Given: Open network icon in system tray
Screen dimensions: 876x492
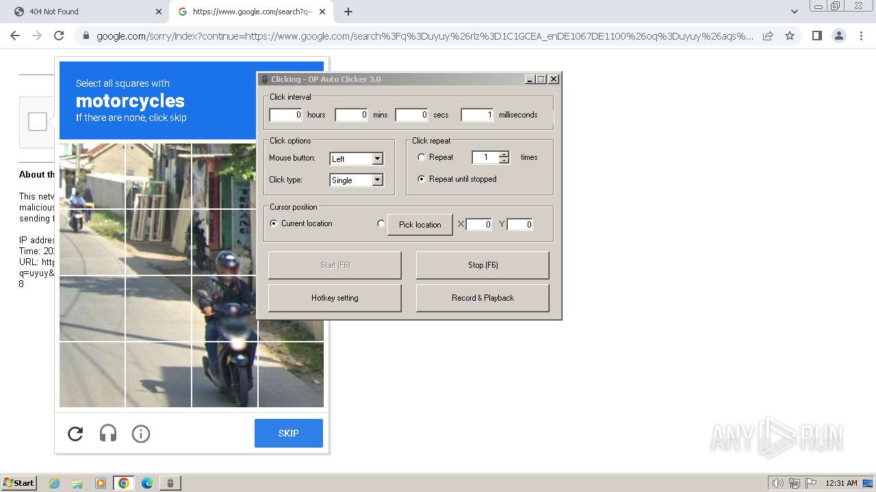Looking at the screenshot, I should click(795, 483).
